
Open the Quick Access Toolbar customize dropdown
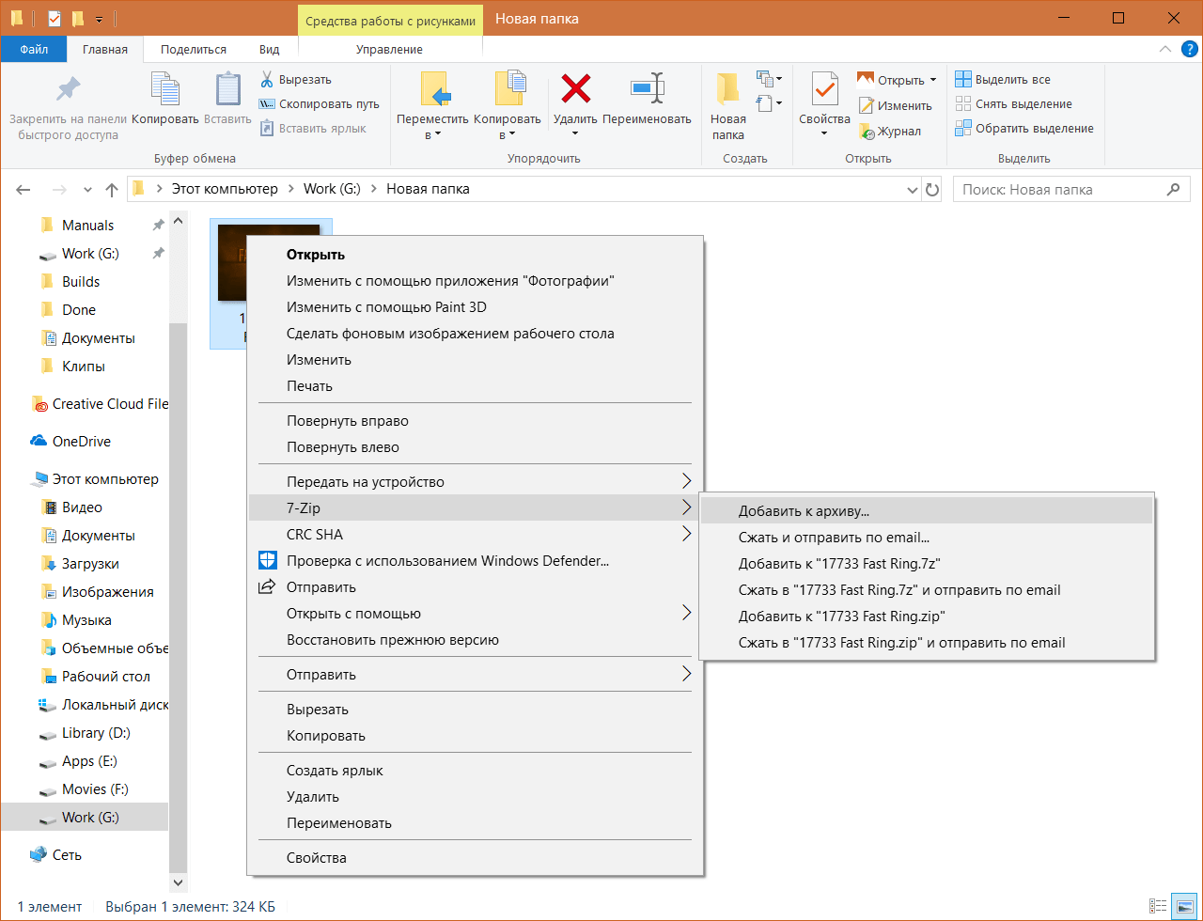click(99, 19)
